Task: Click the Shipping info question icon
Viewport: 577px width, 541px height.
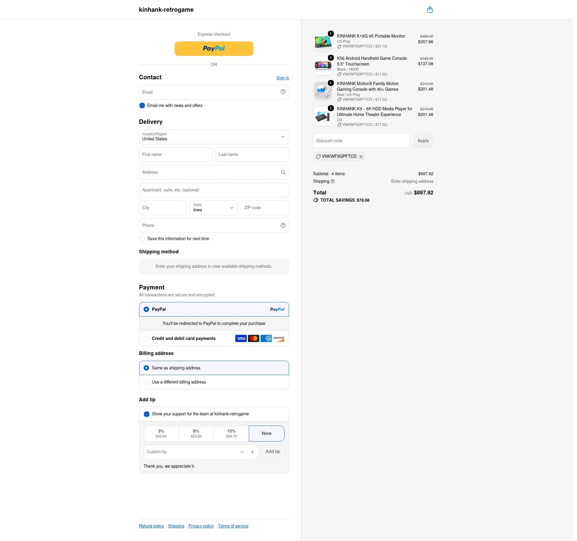Action: tap(333, 181)
